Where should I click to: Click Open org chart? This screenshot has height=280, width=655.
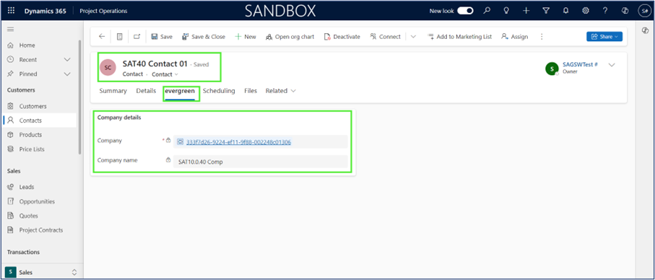(290, 37)
